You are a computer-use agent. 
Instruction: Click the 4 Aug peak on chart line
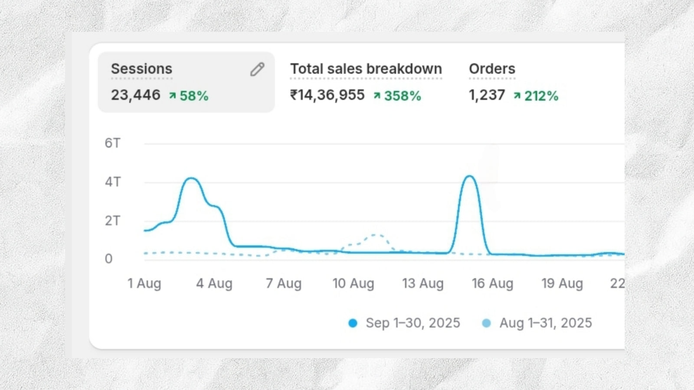[x=191, y=178]
